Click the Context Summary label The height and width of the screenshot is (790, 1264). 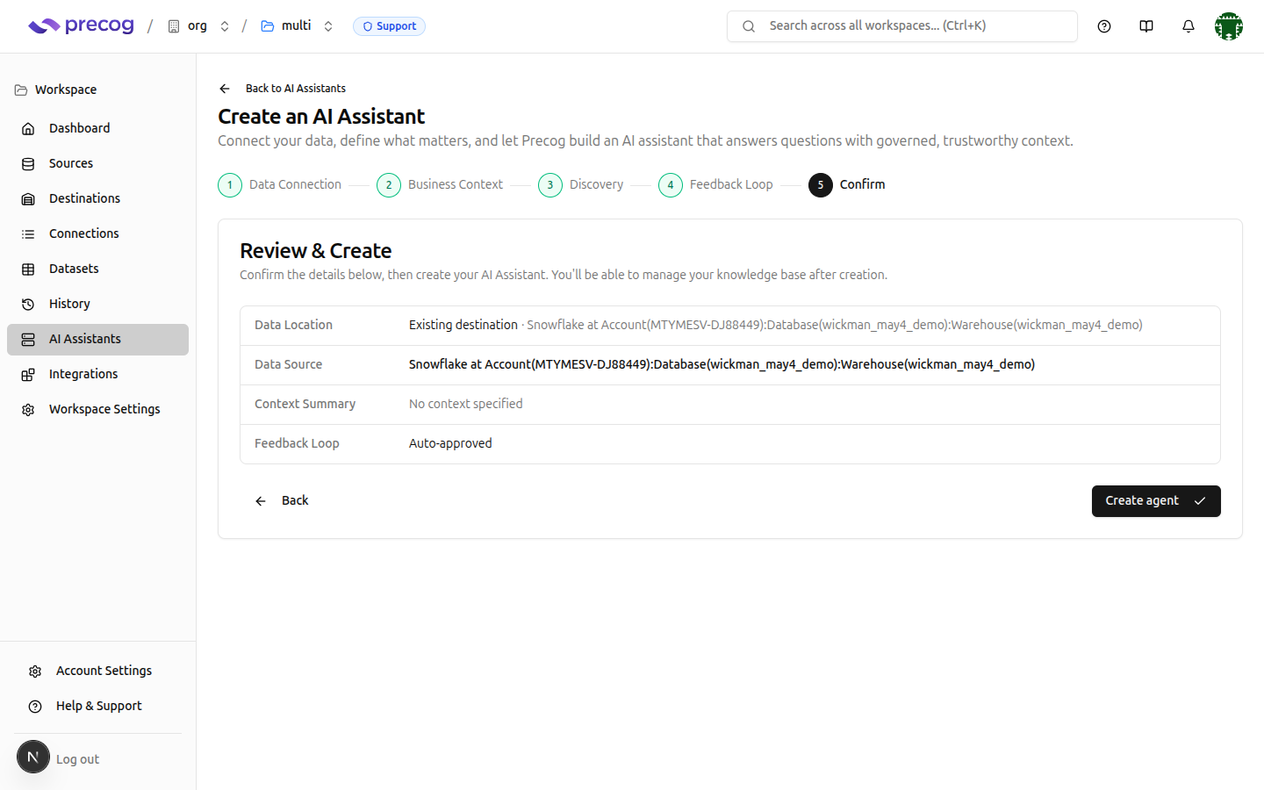305,404
